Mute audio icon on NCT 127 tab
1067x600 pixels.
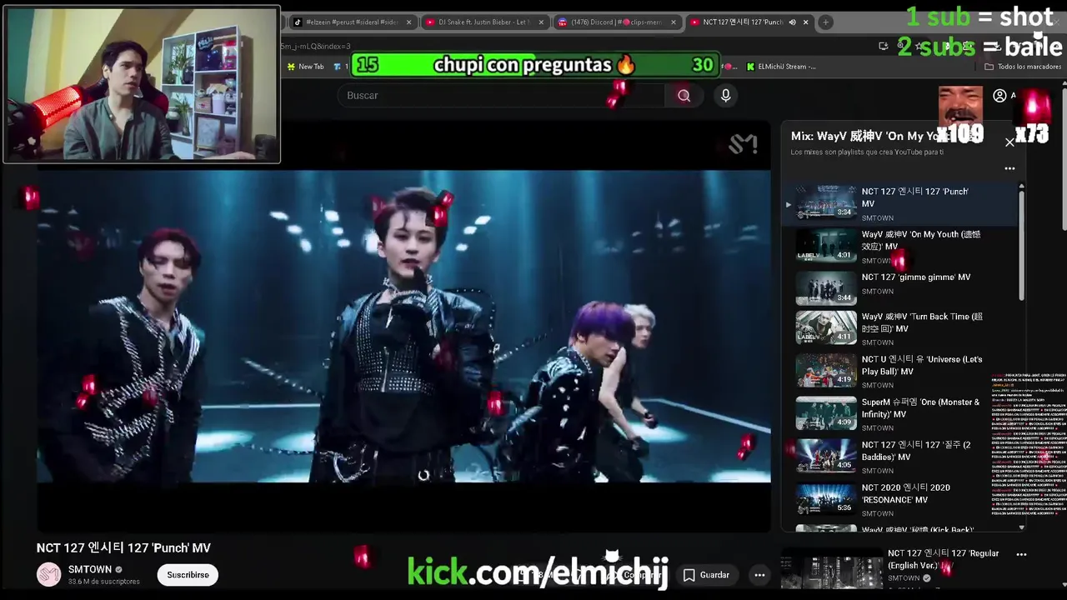[x=792, y=22]
